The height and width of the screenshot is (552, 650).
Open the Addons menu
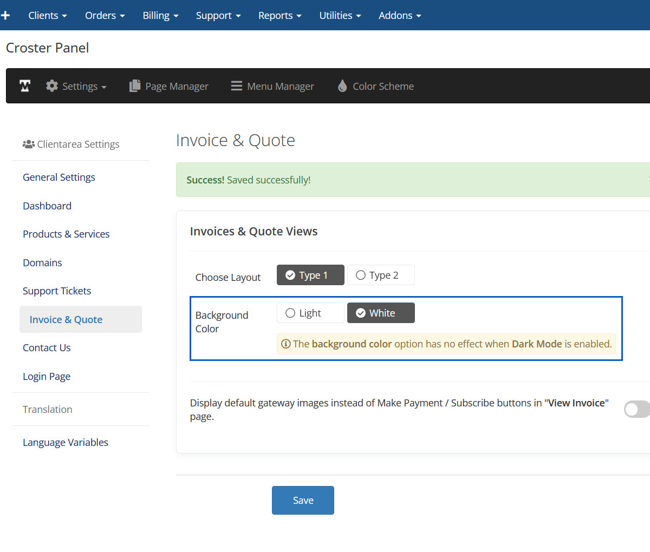399,15
